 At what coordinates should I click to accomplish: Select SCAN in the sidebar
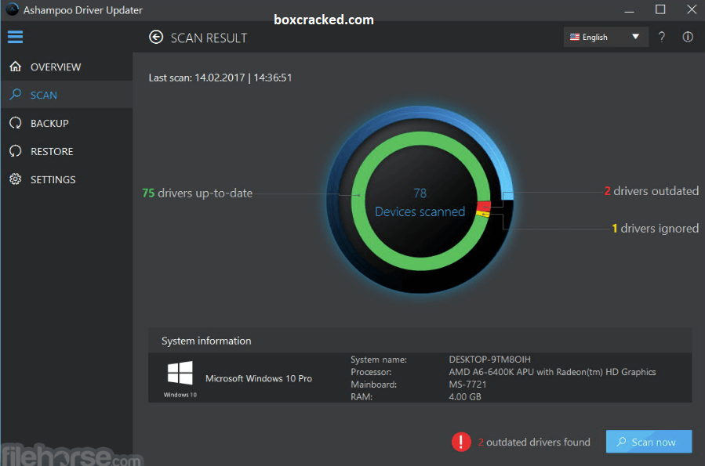[67, 95]
